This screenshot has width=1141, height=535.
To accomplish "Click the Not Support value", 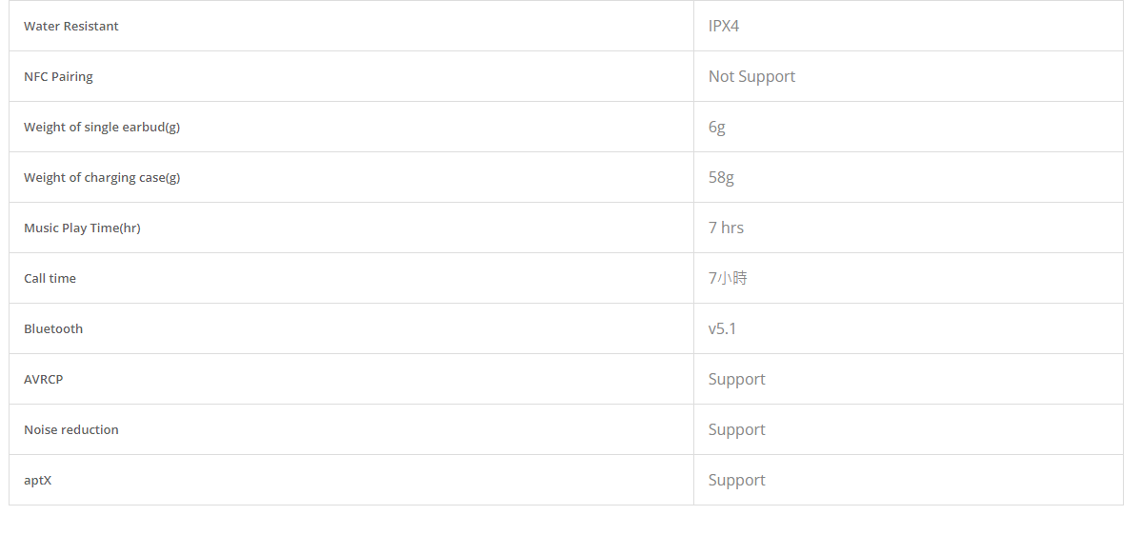I will 751,76.
